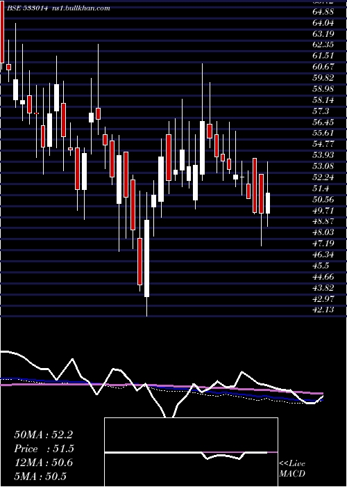Viewport: 347px width, 487px height.
Task: Select the 47.19 price axis label
Action: coord(323,243)
